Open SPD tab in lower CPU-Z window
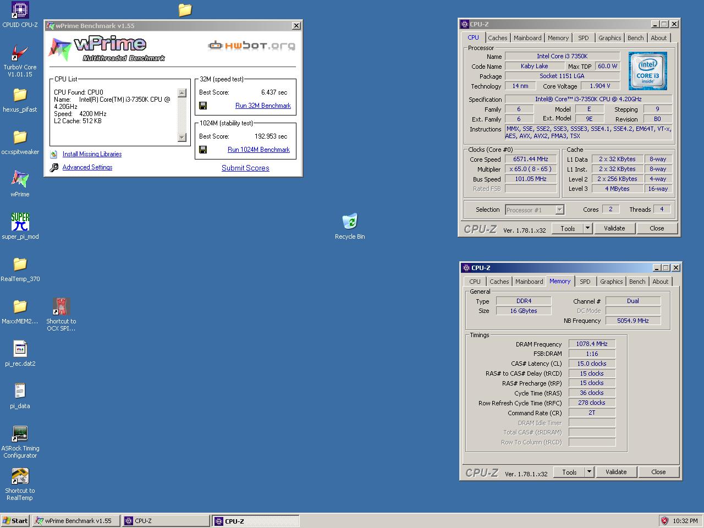The height and width of the screenshot is (528, 704). pos(585,282)
